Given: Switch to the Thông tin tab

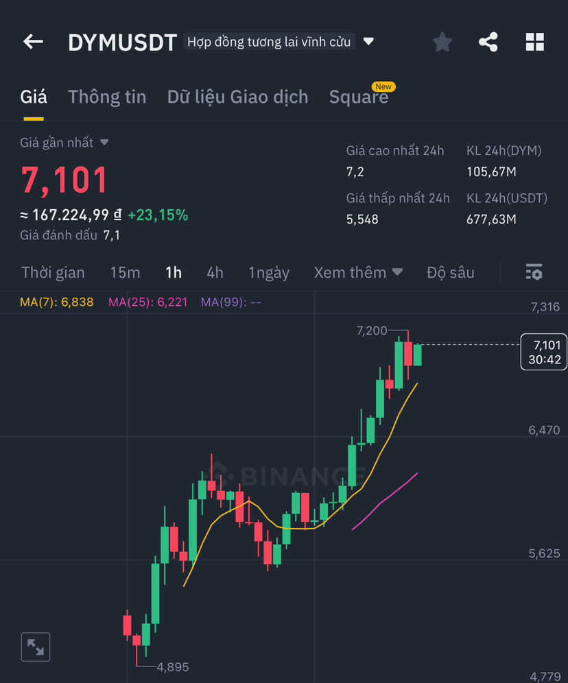Looking at the screenshot, I should pyautogui.click(x=107, y=97).
